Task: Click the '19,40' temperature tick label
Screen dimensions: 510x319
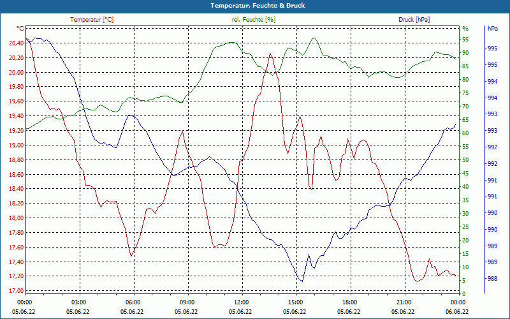Action: point(17,116)
